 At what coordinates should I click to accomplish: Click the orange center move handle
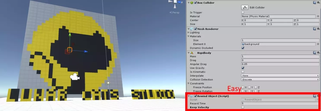(x=69, y=50)
